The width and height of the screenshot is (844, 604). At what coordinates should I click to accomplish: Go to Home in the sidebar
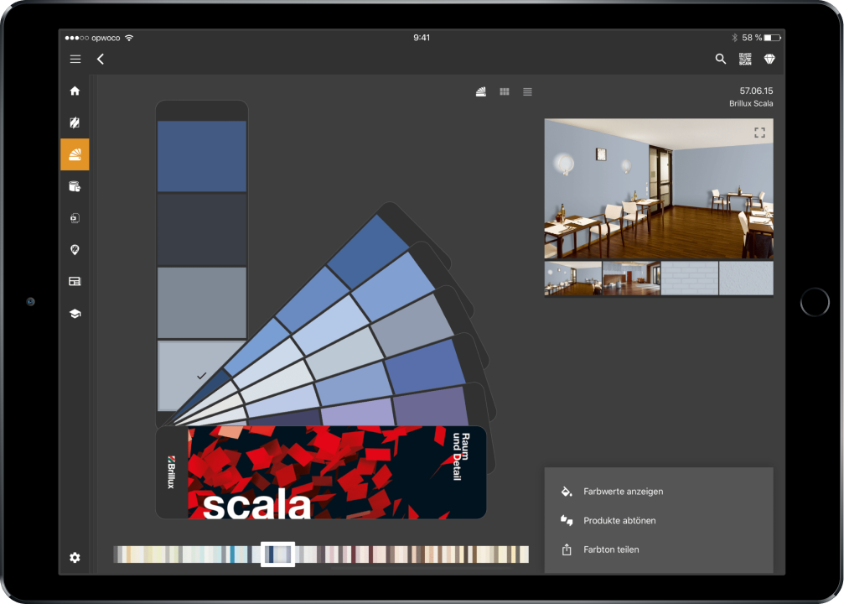(75, 91)
